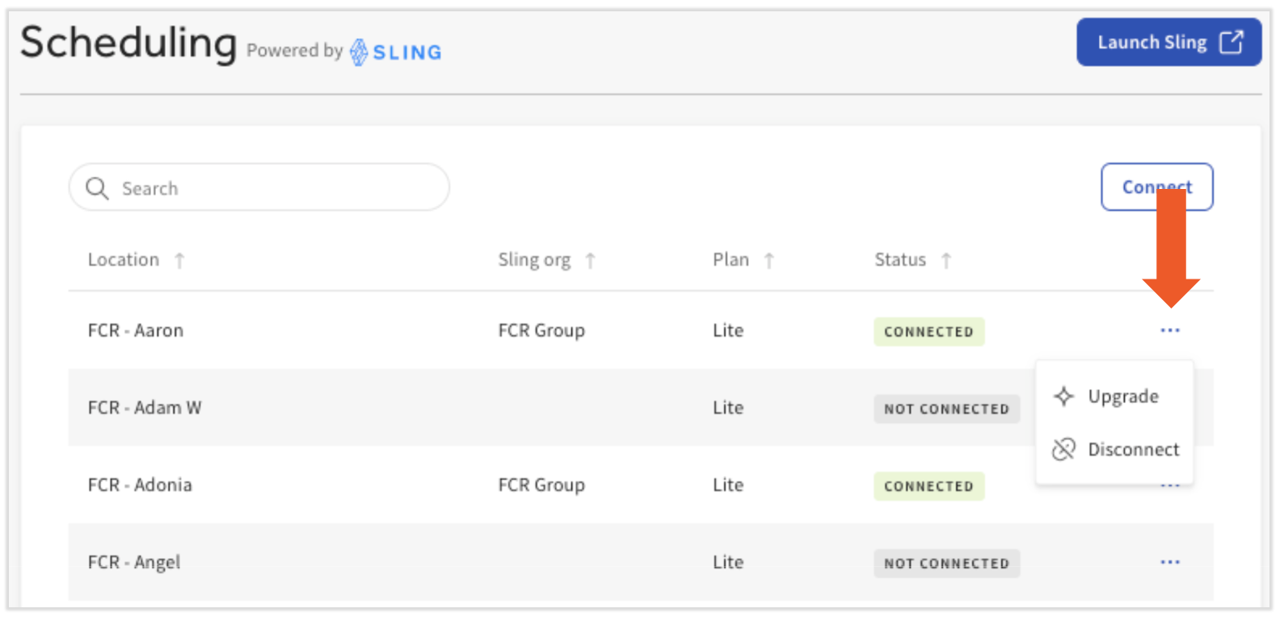Click the Location column header
This screenshot has height=617, width=1280.
(124, 260)
